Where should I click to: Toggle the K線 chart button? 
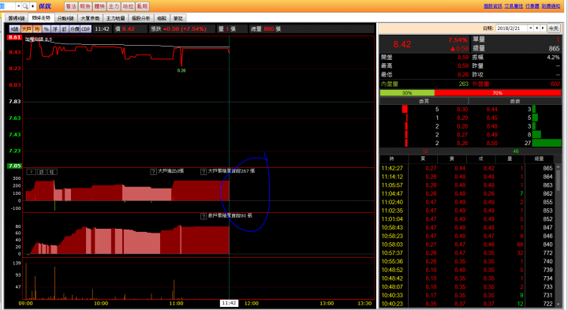[x=14, y=29]
